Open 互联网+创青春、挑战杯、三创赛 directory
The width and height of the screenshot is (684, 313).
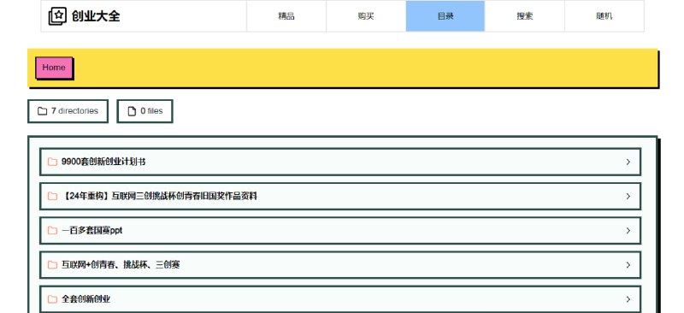340,265
